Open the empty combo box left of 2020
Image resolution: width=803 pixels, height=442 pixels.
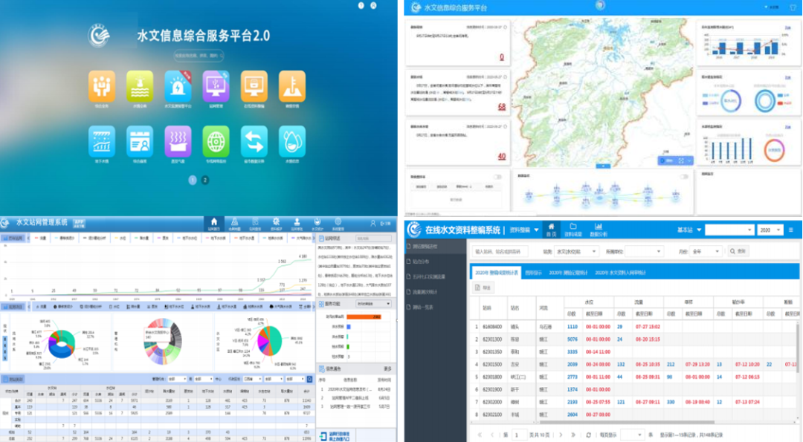[729, 230]
